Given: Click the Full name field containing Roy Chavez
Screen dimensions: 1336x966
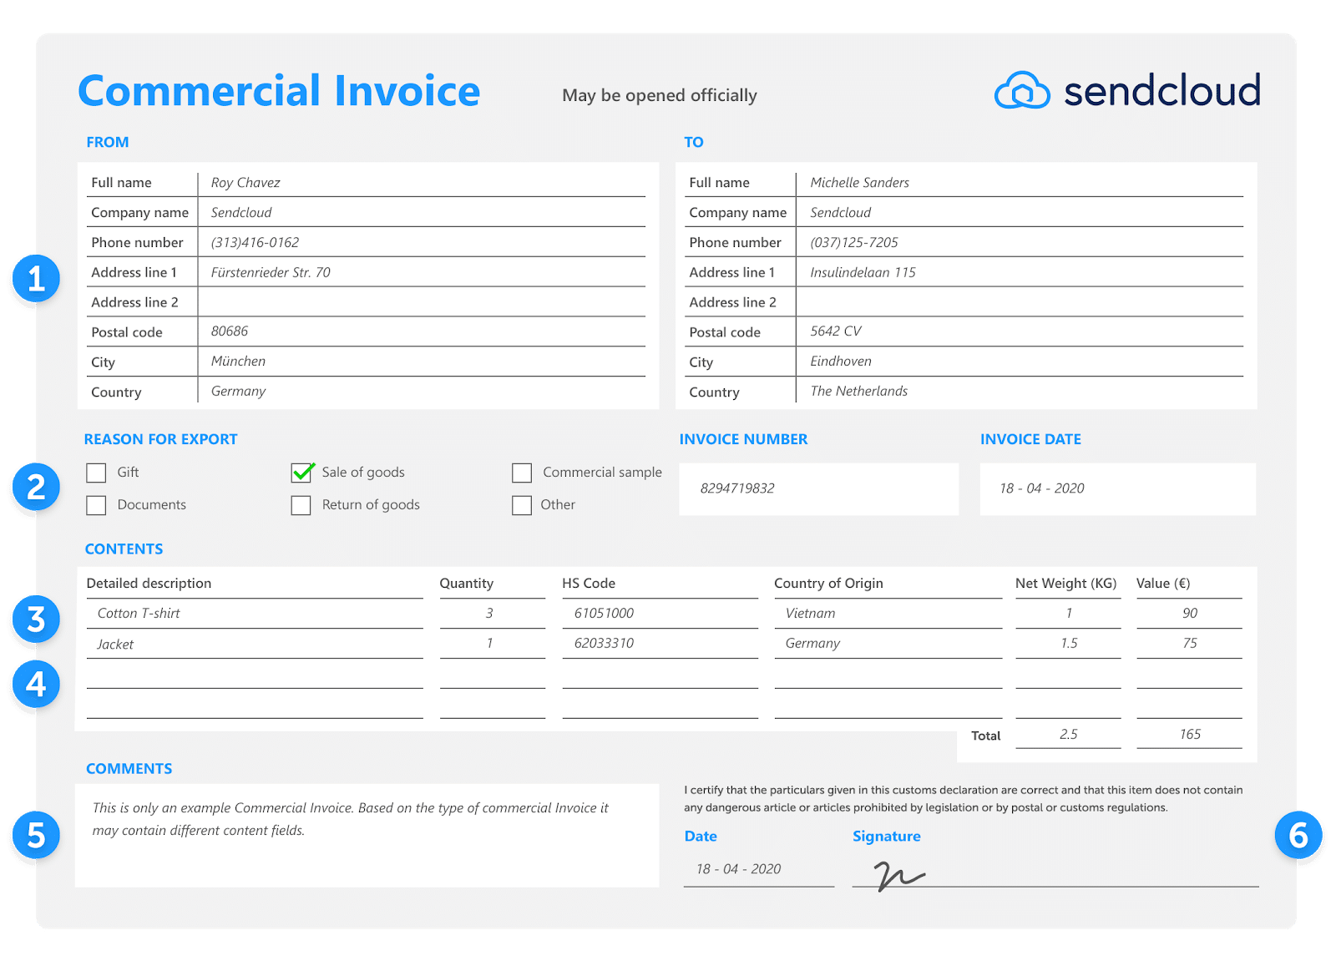Looking at the screenshot, I should point(246,182).
